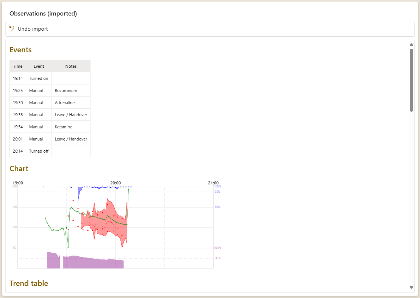Click the 10kPa axis label

[x=217, y=248]
